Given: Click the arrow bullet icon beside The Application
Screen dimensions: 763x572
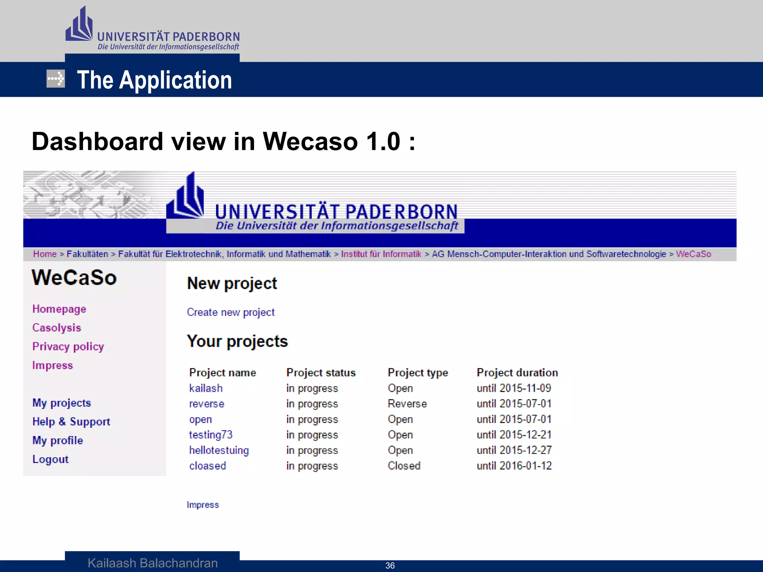Looking at the screenshot, I should pyautogui.click(x=56, y=79).
